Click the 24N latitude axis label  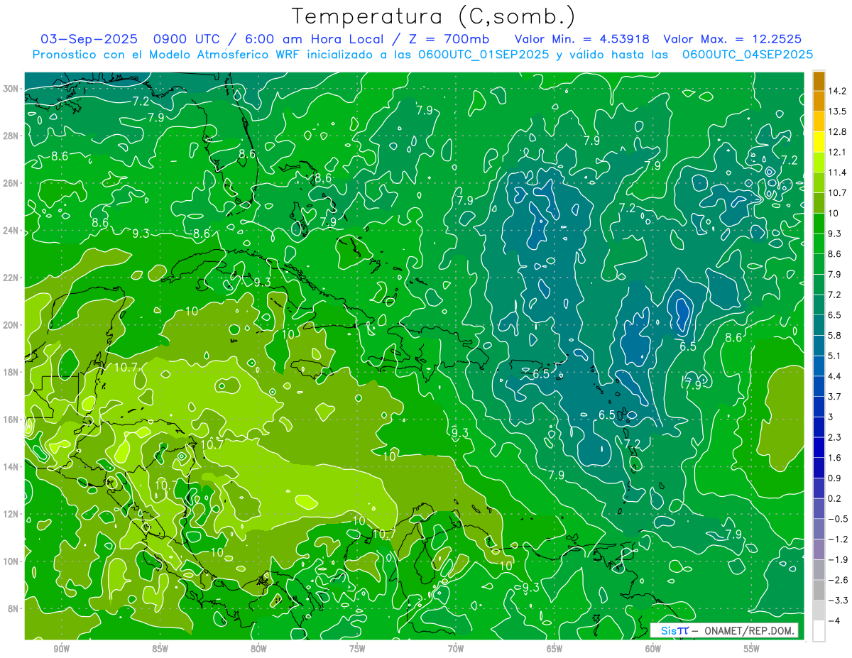(x=12, y=231)
